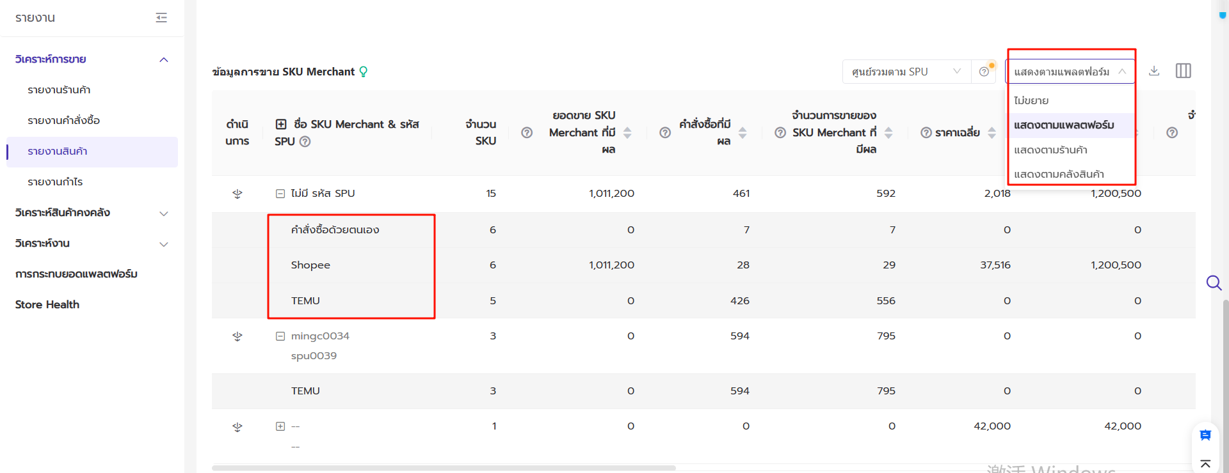The width and height of the screenshot is (1229, 473).
Task: Open the chat support icon
Action: [1205, 435]
